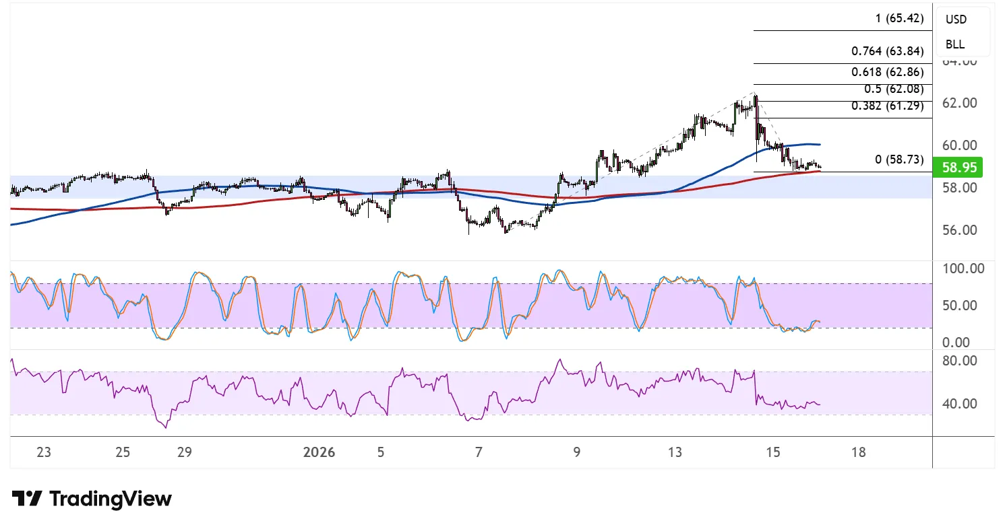Click the 18 date label on time axis
This screenshot has height=529, width=1005.
(x=858, y=452)
